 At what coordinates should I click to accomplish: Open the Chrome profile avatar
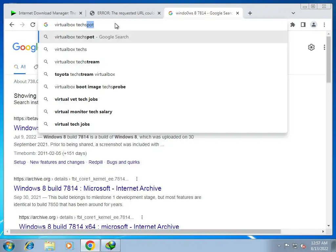[x=313, y=25]
